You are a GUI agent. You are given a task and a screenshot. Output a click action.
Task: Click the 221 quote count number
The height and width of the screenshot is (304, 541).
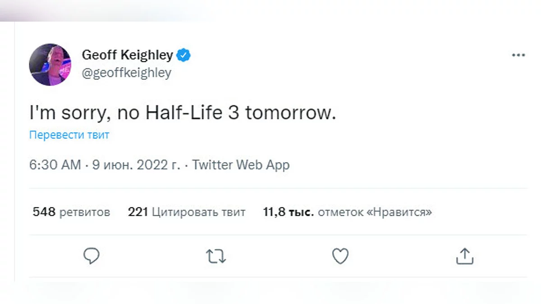coord(138,212)
